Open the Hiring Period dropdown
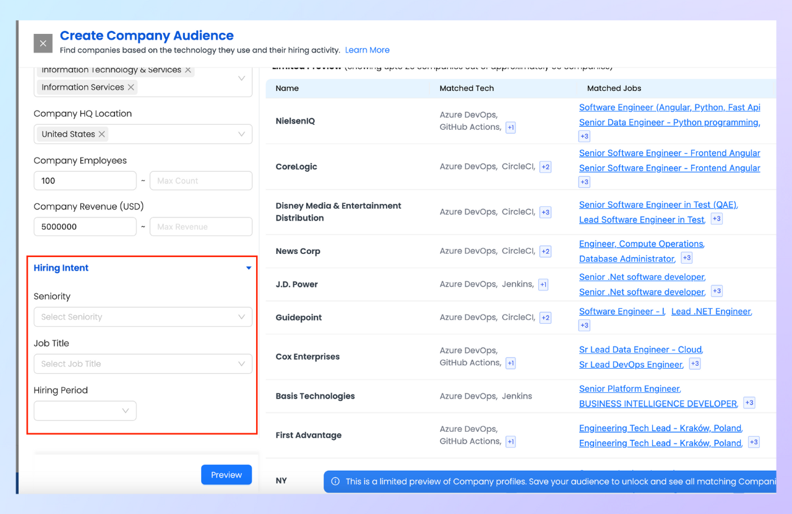This screenshot has width=792, height=514. click(85, 411)
